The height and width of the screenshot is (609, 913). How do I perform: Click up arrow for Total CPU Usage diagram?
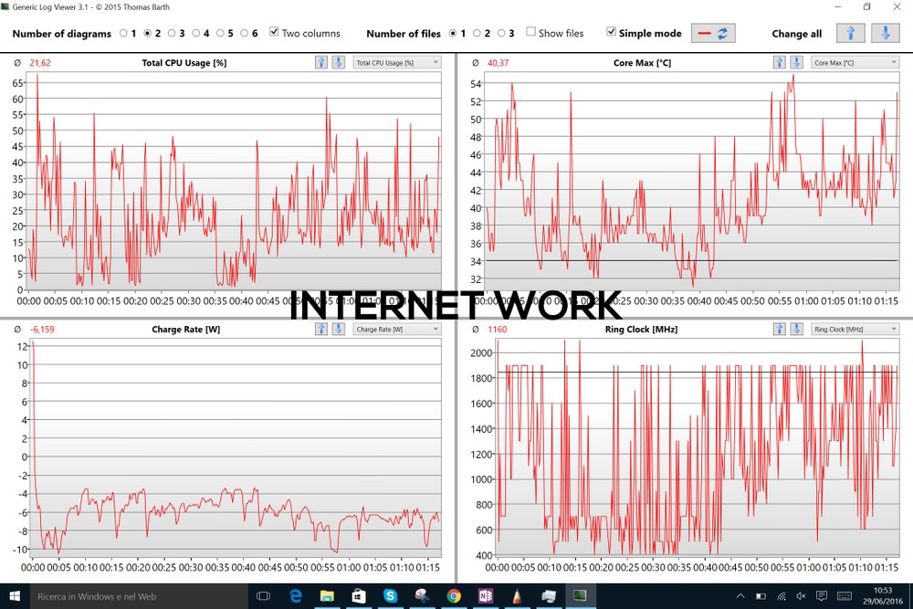[x=320, y=62]
